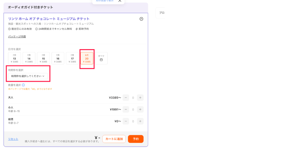Select date 7月 17

72,58
